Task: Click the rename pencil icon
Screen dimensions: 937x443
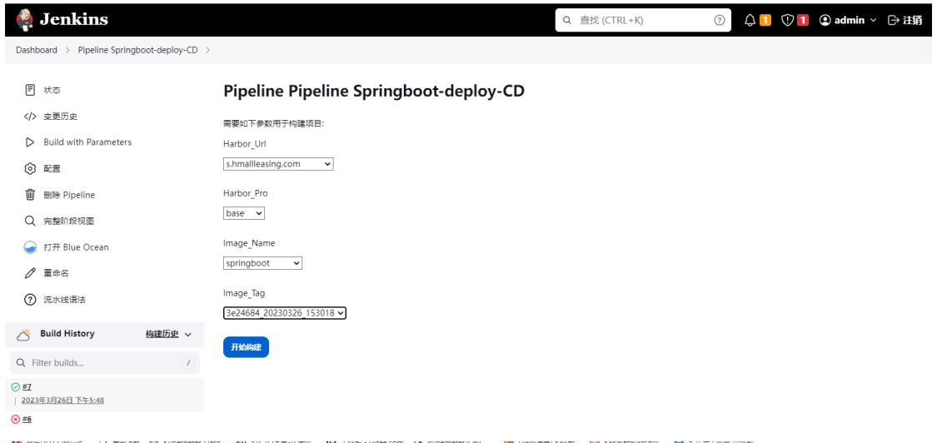Action: (x=30, y=273)
